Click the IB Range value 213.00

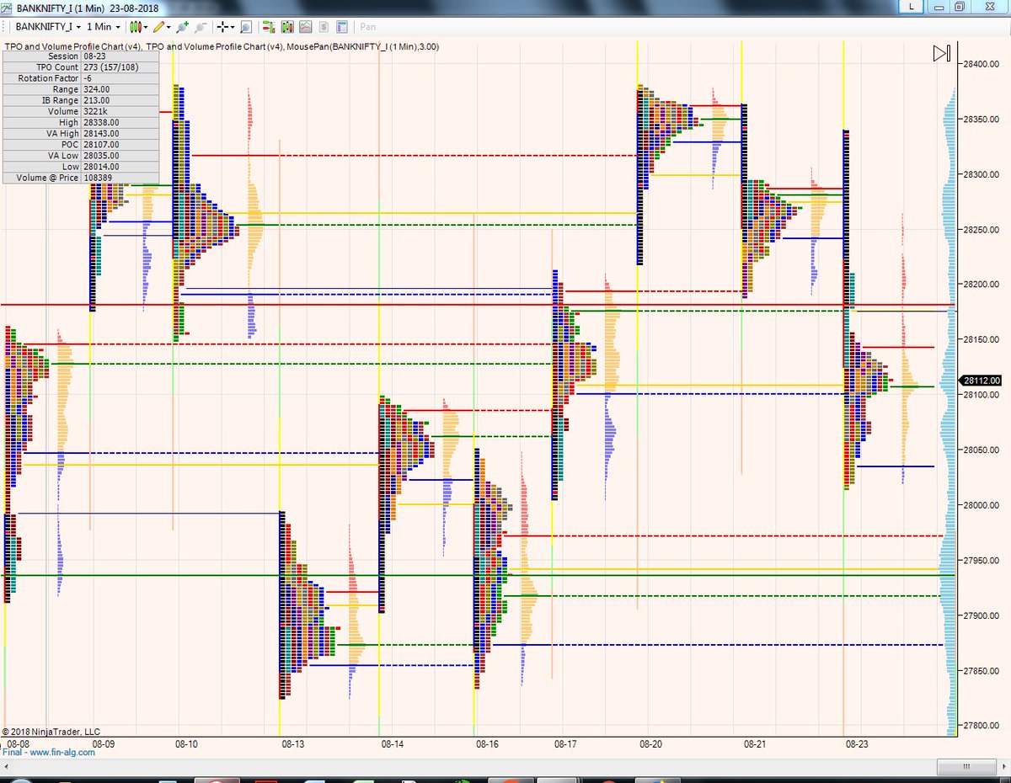click(96, 100)
